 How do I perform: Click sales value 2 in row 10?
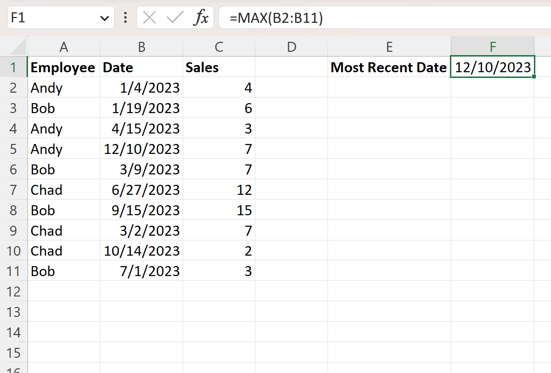[x=219, y=250]
